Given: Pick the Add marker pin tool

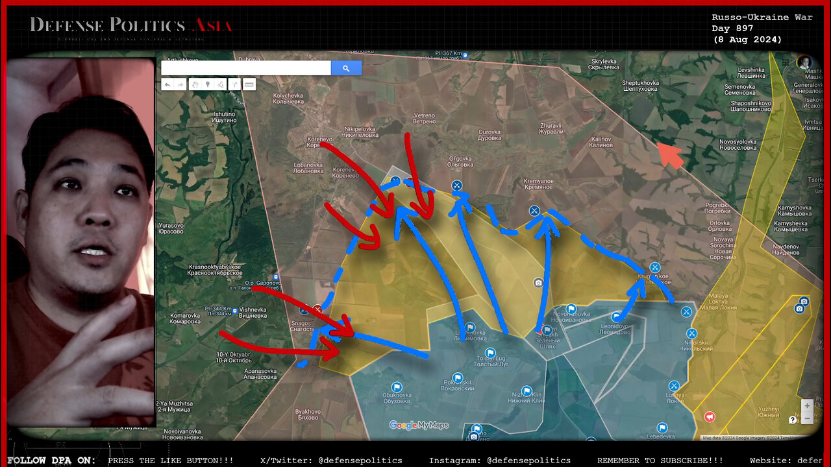Looking at the screenshot, I should [207, 84].
